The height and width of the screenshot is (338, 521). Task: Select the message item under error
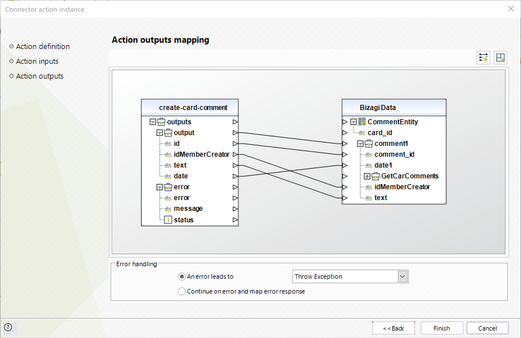coord(188,209)
